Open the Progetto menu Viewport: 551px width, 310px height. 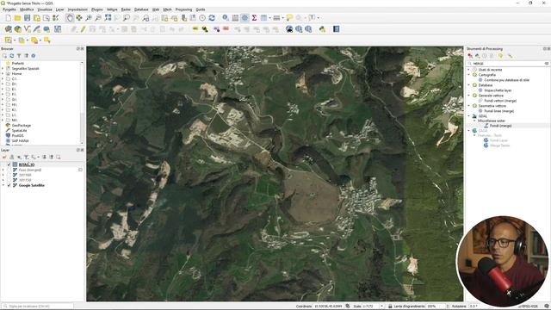tap(9, 9)
